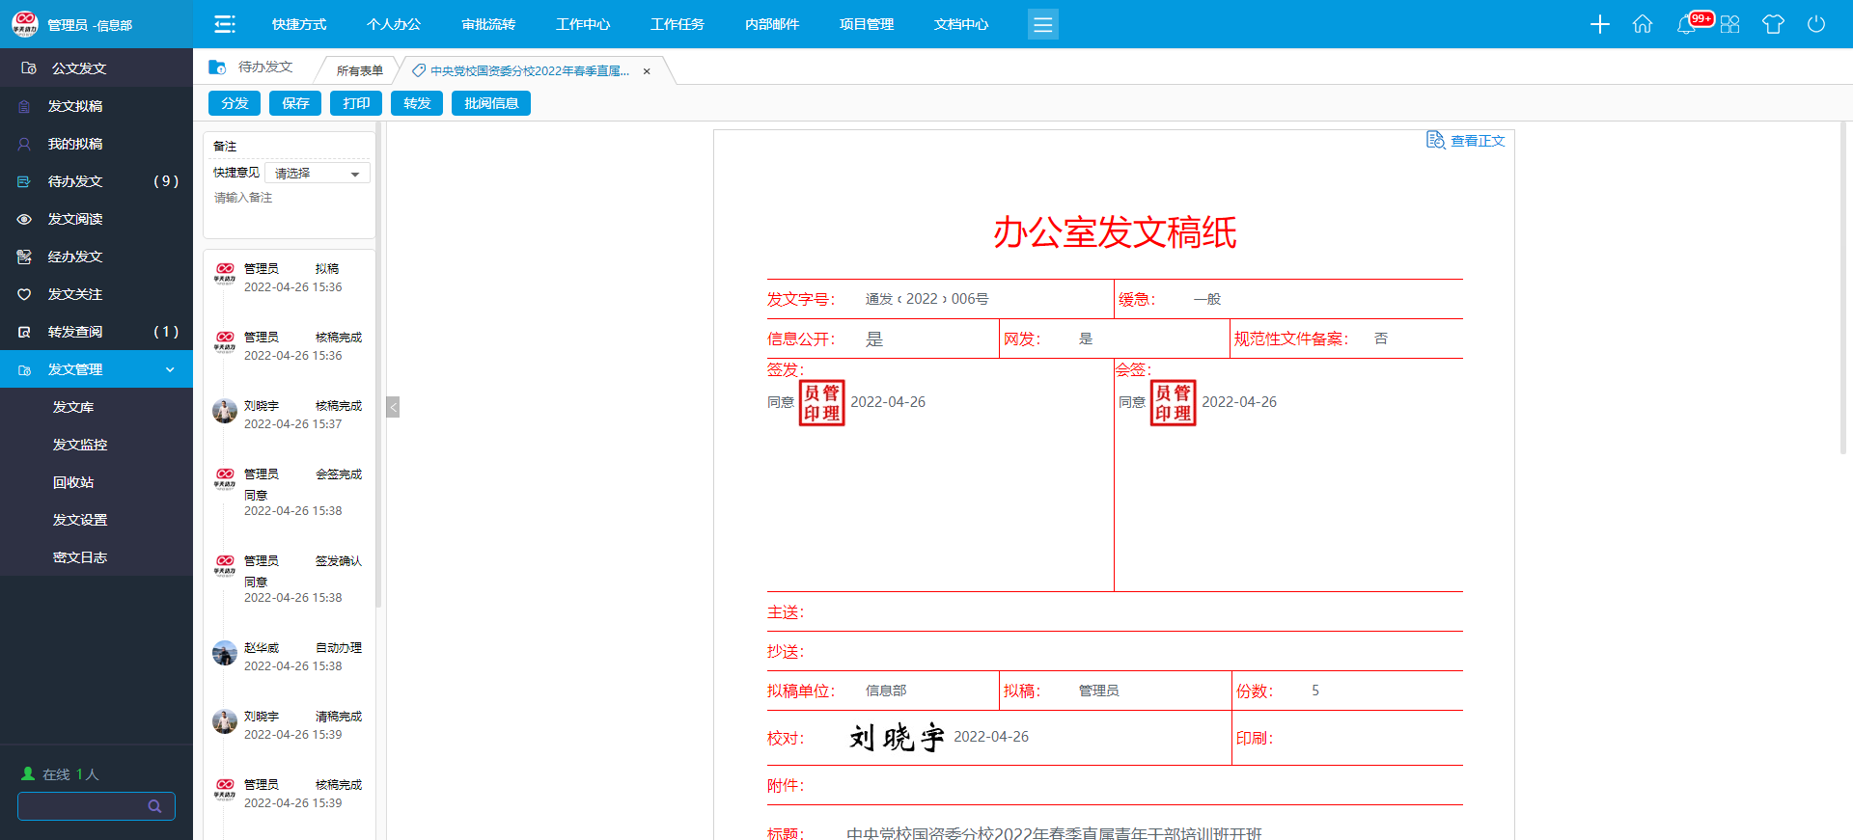
Task: Click the 批阅信息 button
Action: (490, 103)
